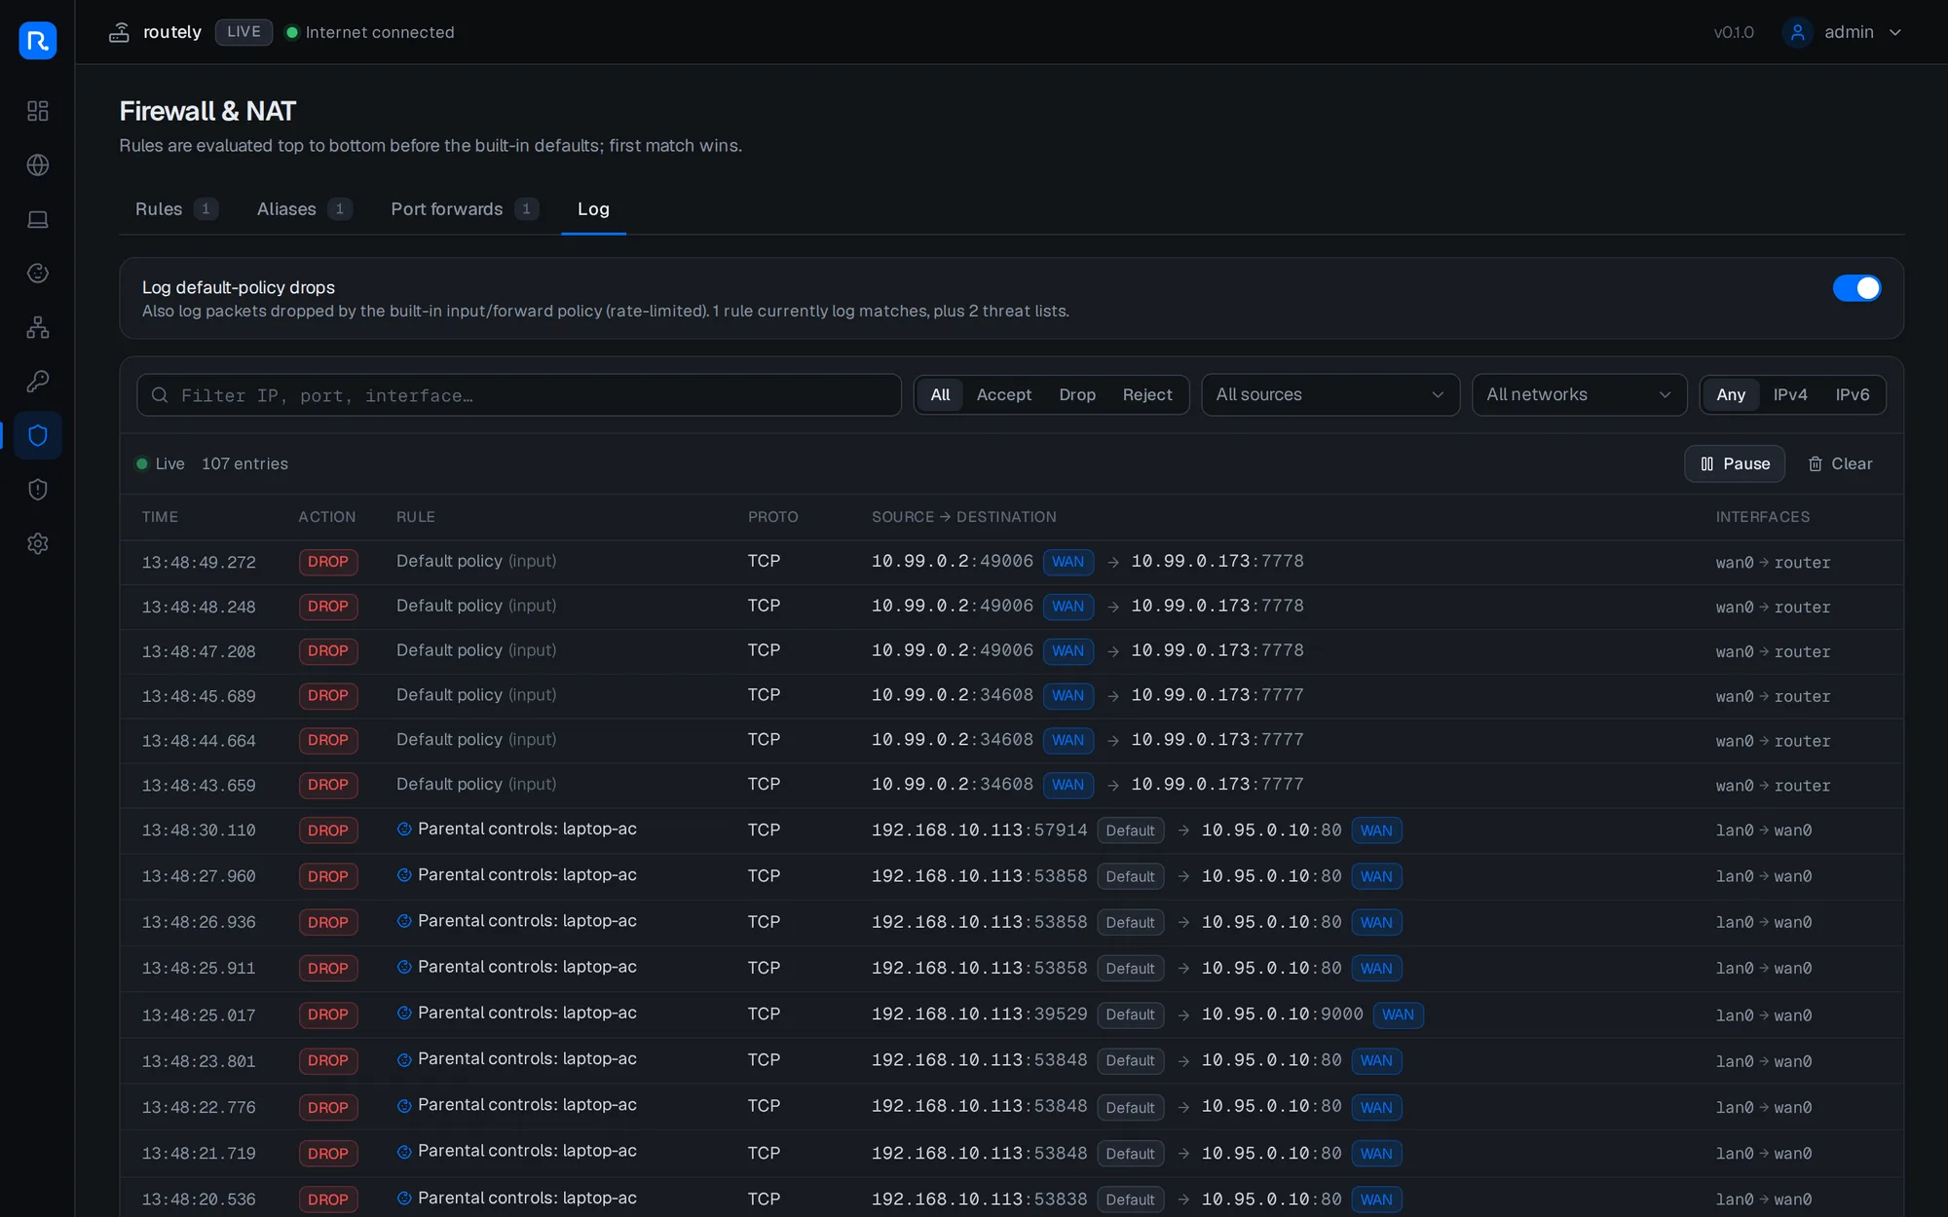The width and height of the screenshot is (1948, 1217).
Task: Open the All networks dropdown
Action: coord(1579,395)
